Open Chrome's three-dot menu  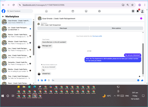point(145,5)
